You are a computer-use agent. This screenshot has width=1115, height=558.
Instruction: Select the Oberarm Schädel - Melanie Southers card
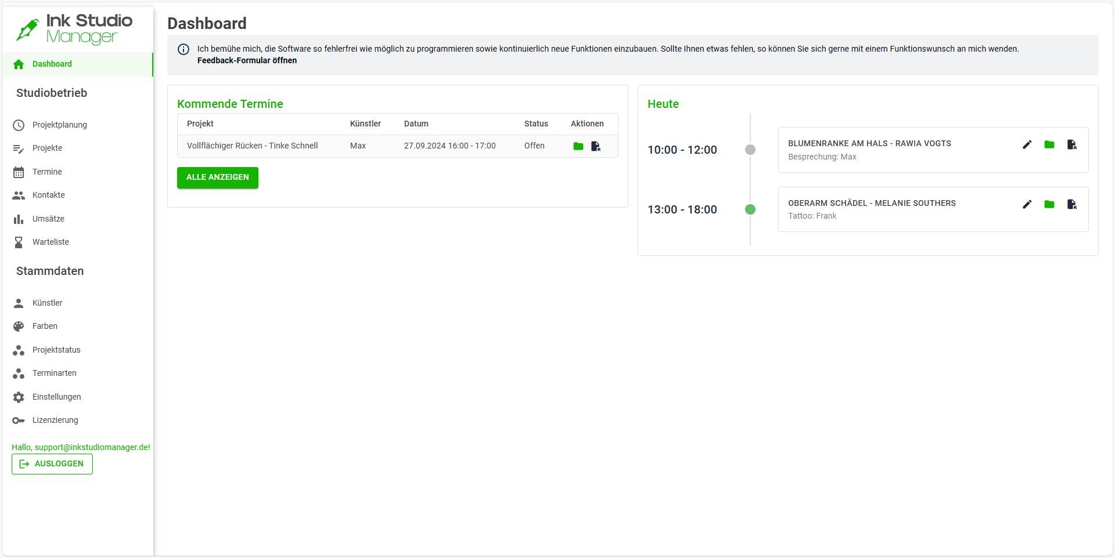[933, 210]
